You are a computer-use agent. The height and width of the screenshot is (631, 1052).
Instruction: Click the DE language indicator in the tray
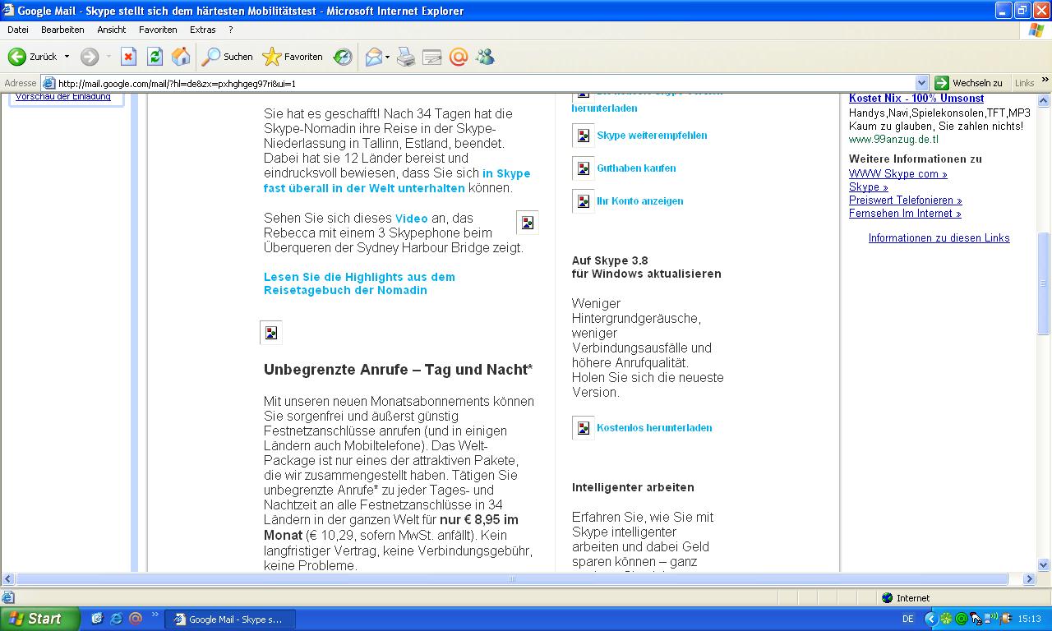[x=908, y=619]
